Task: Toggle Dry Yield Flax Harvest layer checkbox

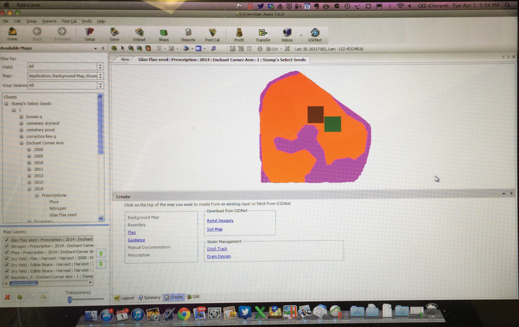Action: click(7, 259)
